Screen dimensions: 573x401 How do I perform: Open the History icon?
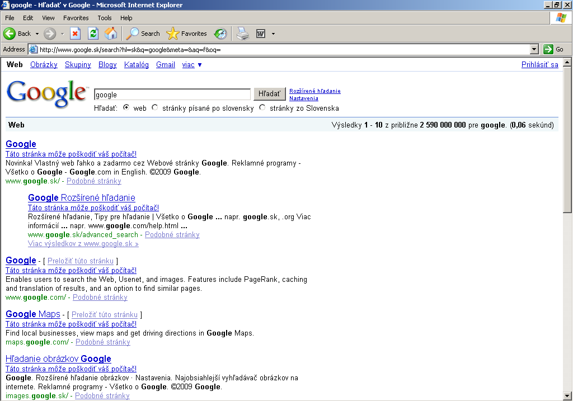click(220, 34)
